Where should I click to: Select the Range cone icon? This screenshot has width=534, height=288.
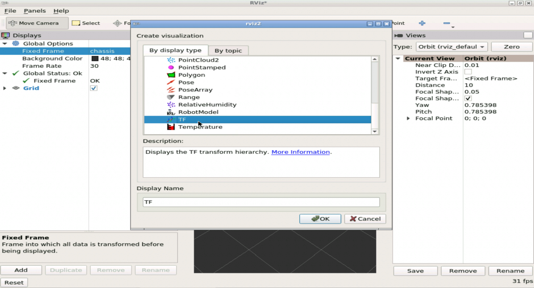click(171, 97)
